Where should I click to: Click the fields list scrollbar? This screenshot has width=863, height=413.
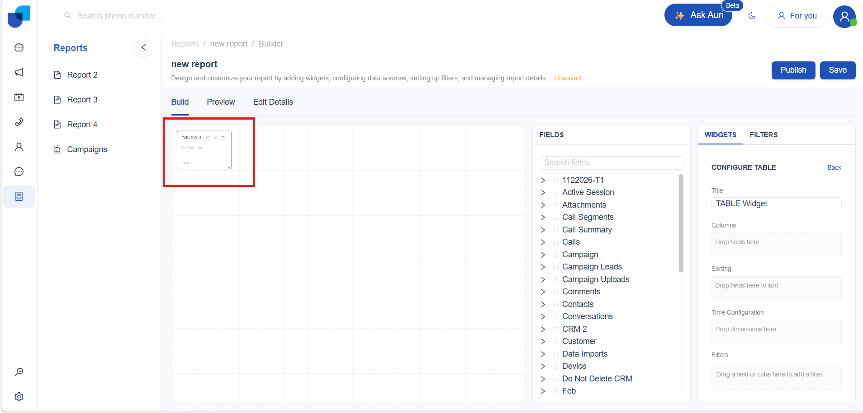pyautogui.click(x=681, y=223)
